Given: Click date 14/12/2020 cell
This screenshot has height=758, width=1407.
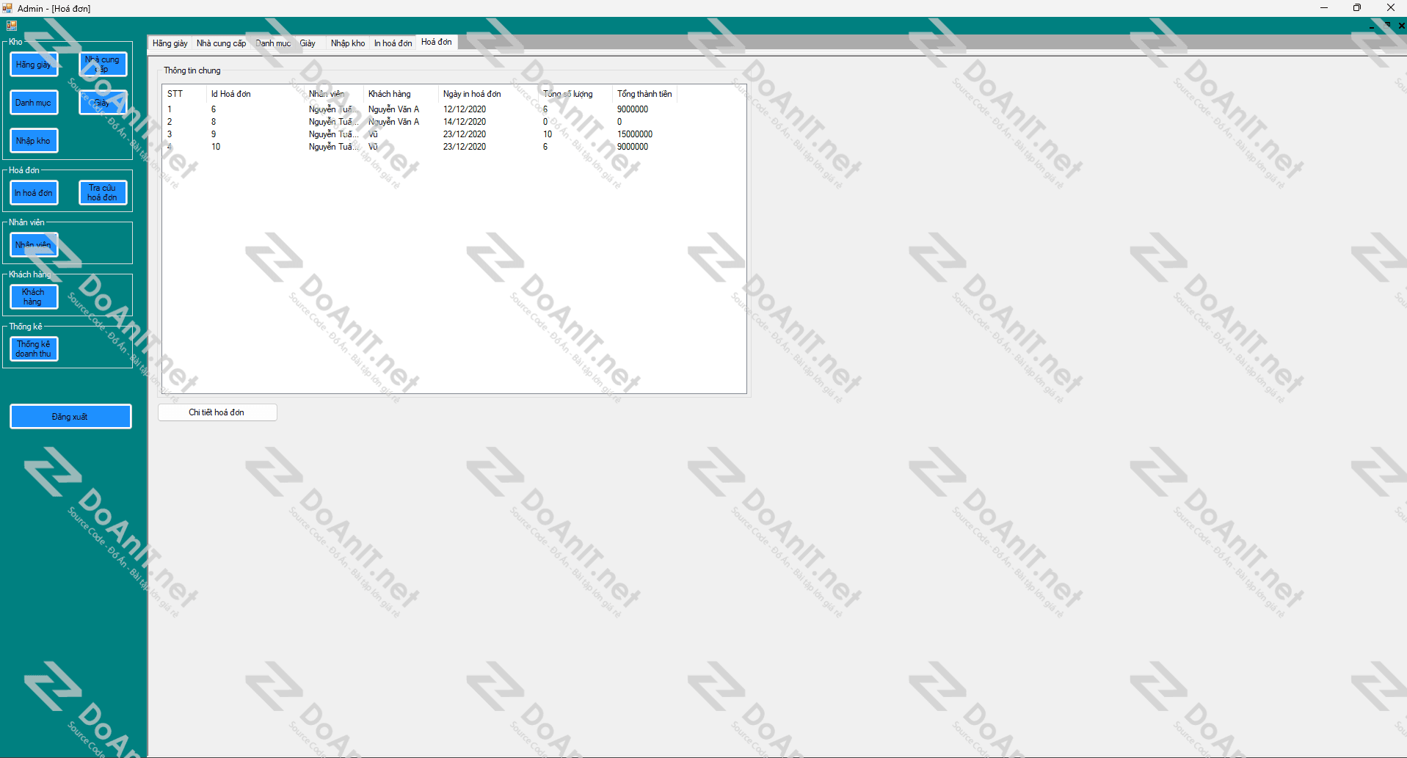Looking at the screenshot, I should [x=465, y=122].
